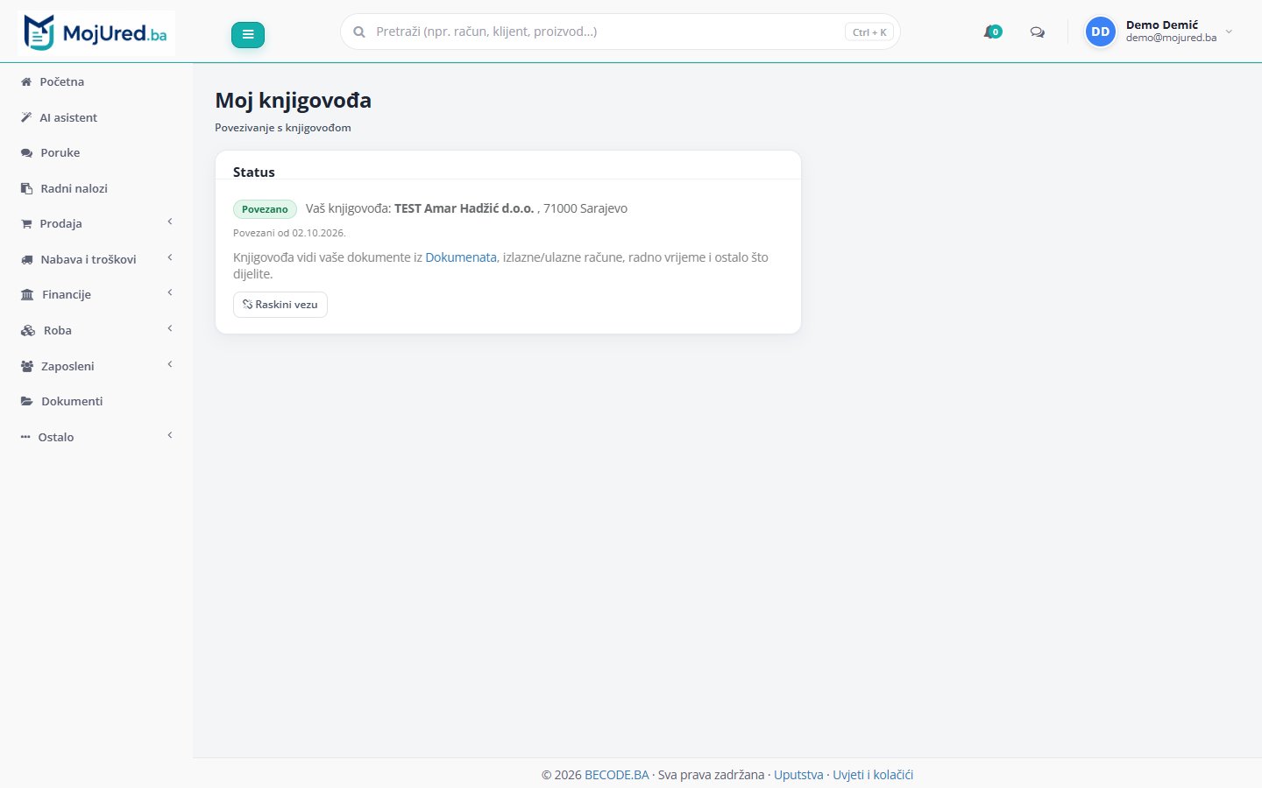Click the Povezani od 02.10.2026. text

pos(289,233)
